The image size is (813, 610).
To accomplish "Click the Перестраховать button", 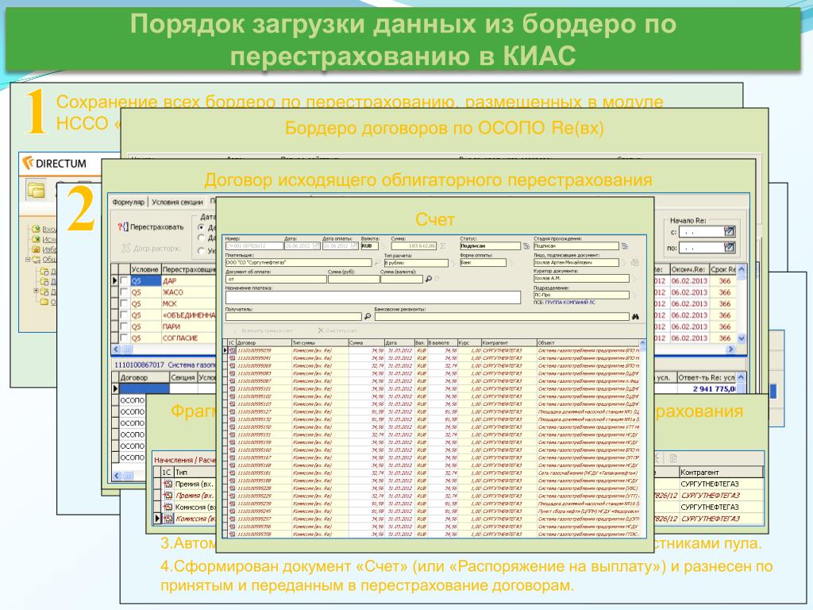I will [150, 226].
